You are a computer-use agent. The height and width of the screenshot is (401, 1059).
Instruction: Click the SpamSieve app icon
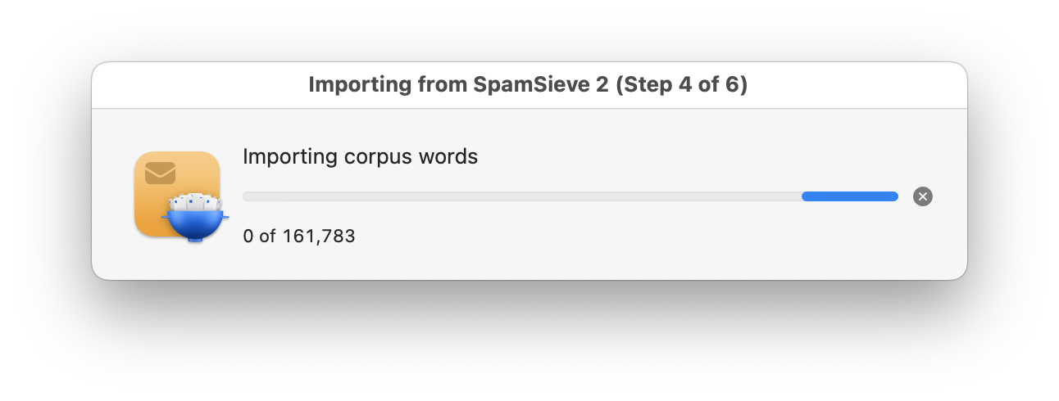click(180, 196)
